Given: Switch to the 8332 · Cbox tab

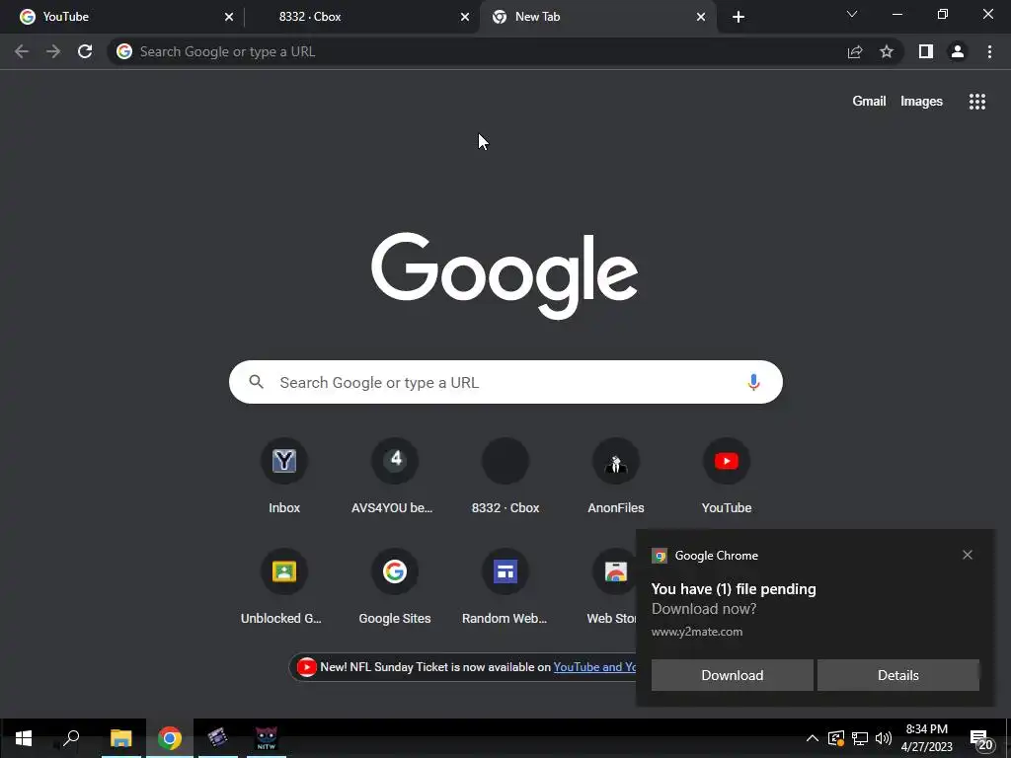Looking at the screenshot, I should (x=359, y=17).
